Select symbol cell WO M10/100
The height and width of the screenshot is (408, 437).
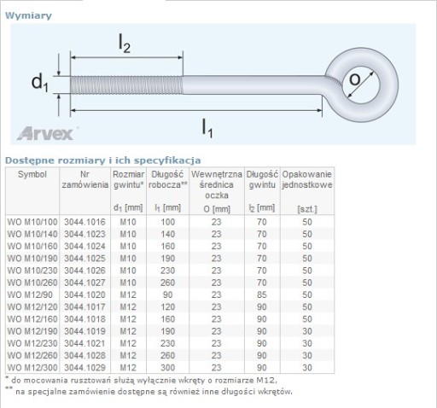coord(32,222)
